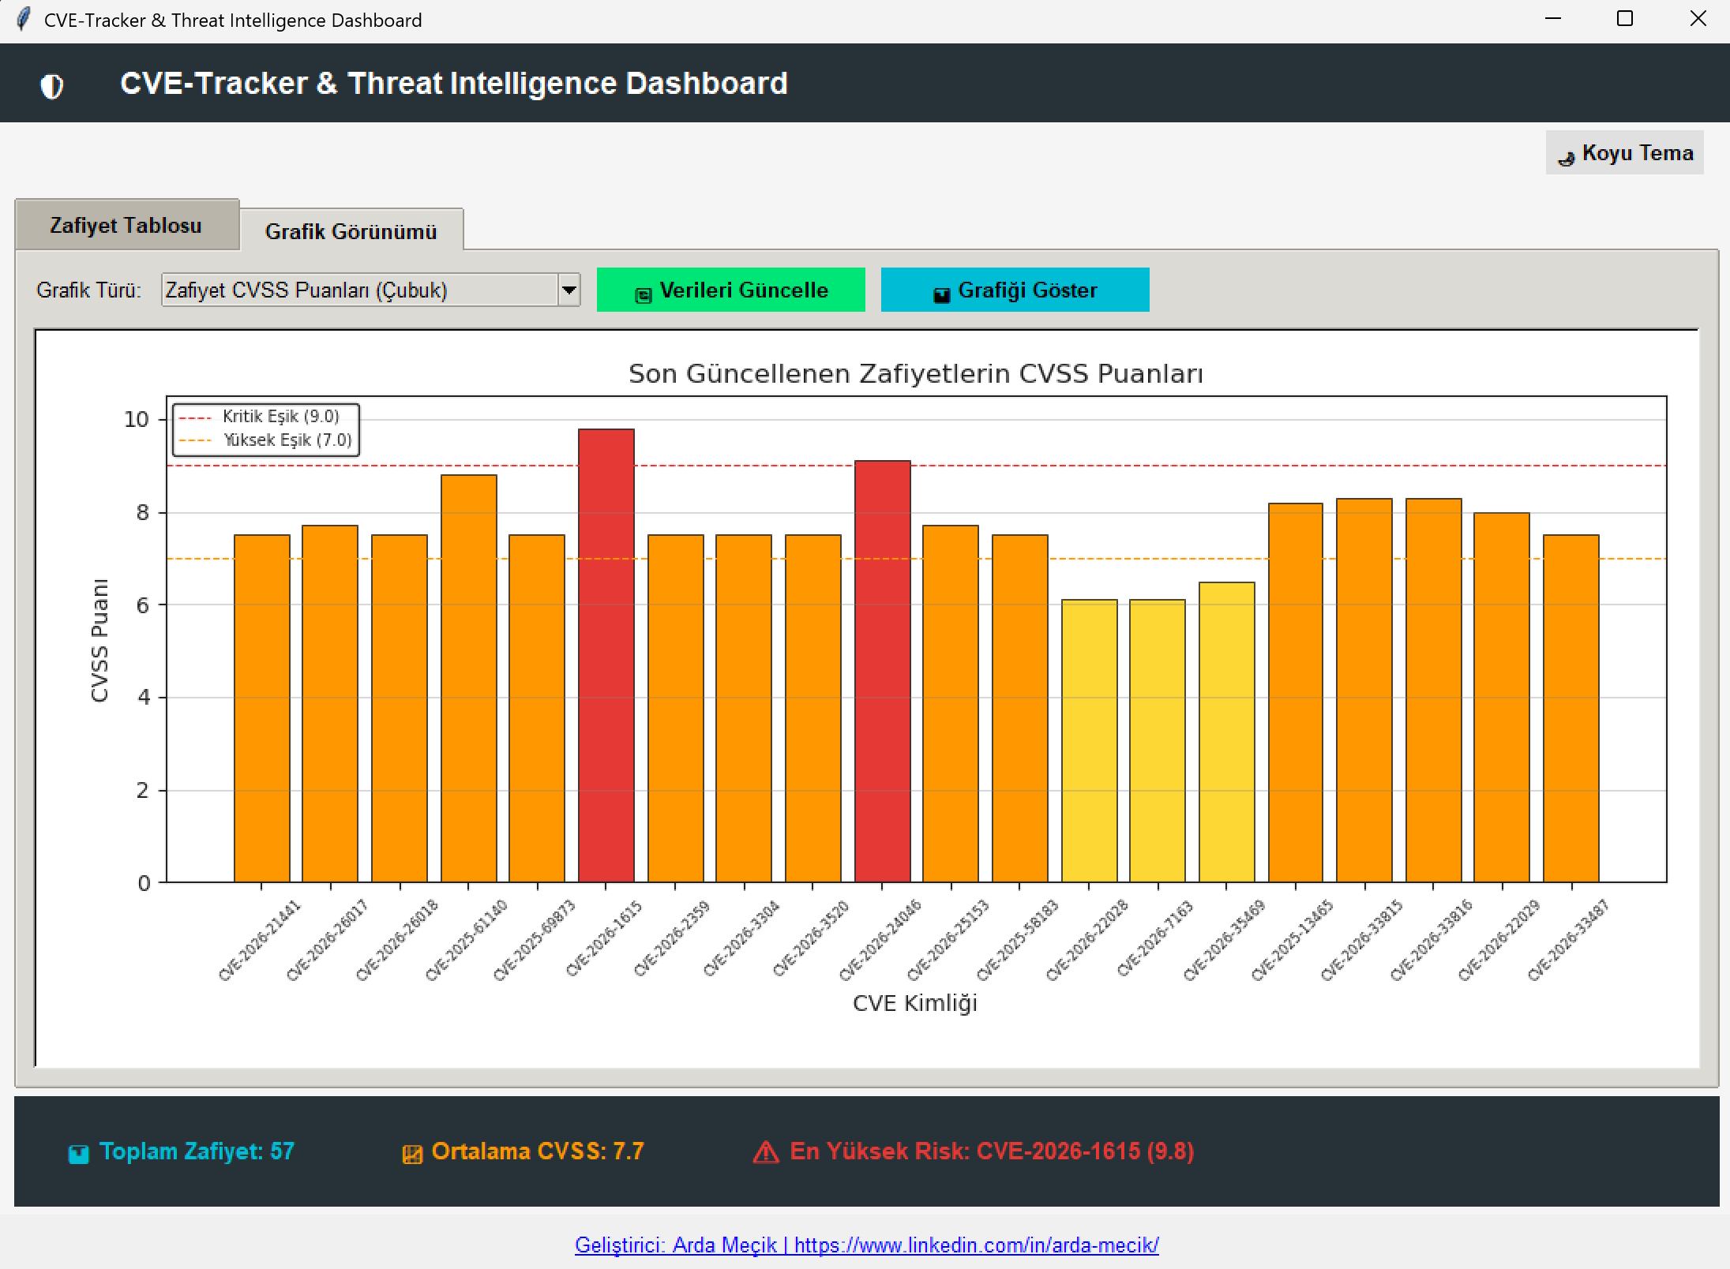Click the shield icon in header
The height and width of the screenshot is (1269, 1730).
tap(52, 85)
